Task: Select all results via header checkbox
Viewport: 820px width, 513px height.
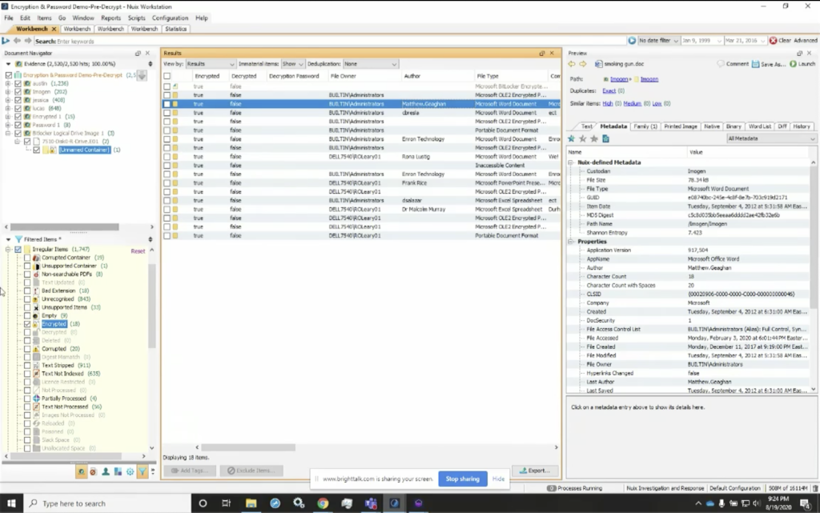Action: pos(167,76)
